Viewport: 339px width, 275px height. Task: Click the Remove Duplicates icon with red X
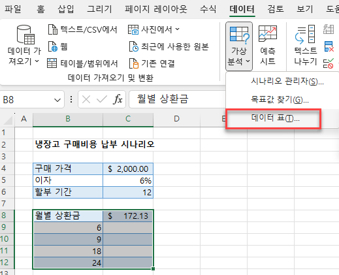tap(329, 46)
